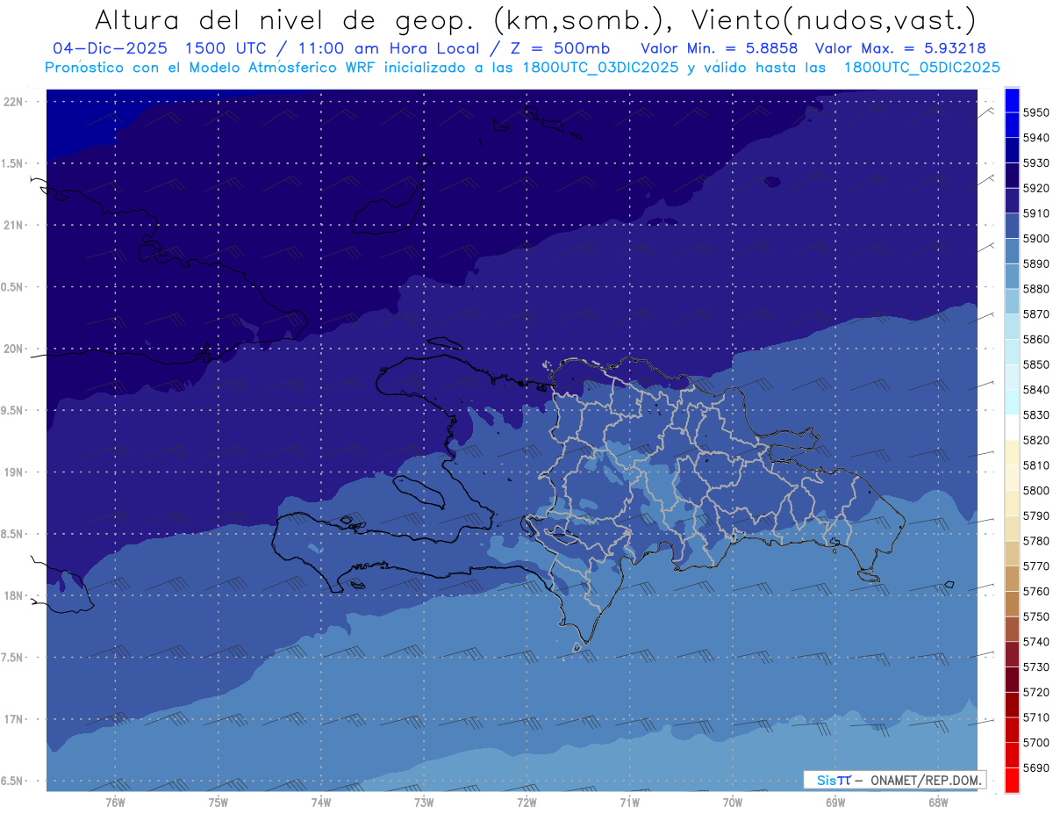Select the 72W longitude axis label
Viewport: 1053px width, 814px height.
(x=526, y=802)
